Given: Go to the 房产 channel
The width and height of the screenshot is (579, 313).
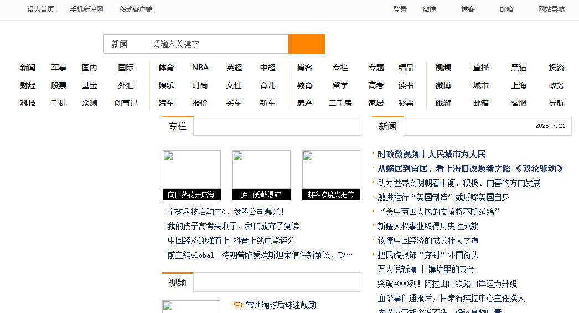Looking at the screenshot, I should pos(304,103).
